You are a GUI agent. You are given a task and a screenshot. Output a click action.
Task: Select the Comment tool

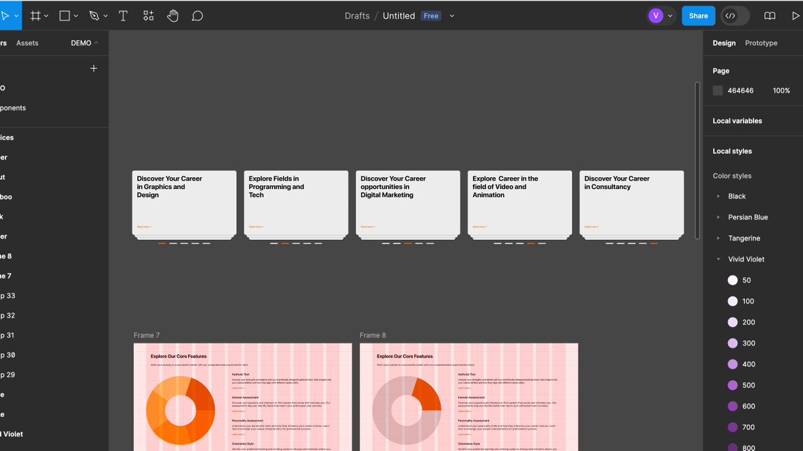coord(197,15)
